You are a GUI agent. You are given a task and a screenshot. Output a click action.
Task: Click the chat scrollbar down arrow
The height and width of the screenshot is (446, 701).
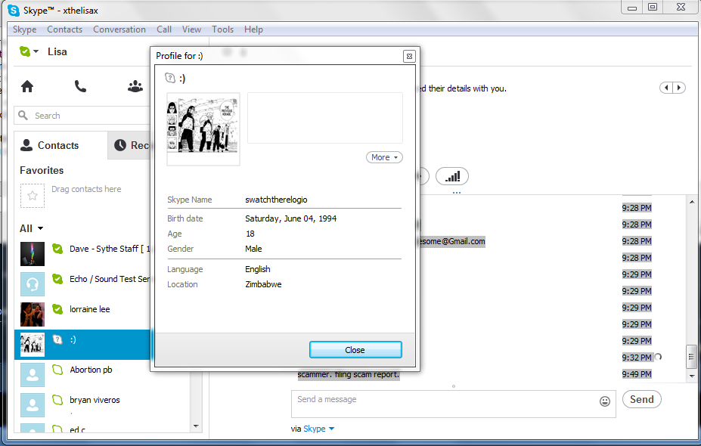692,376
